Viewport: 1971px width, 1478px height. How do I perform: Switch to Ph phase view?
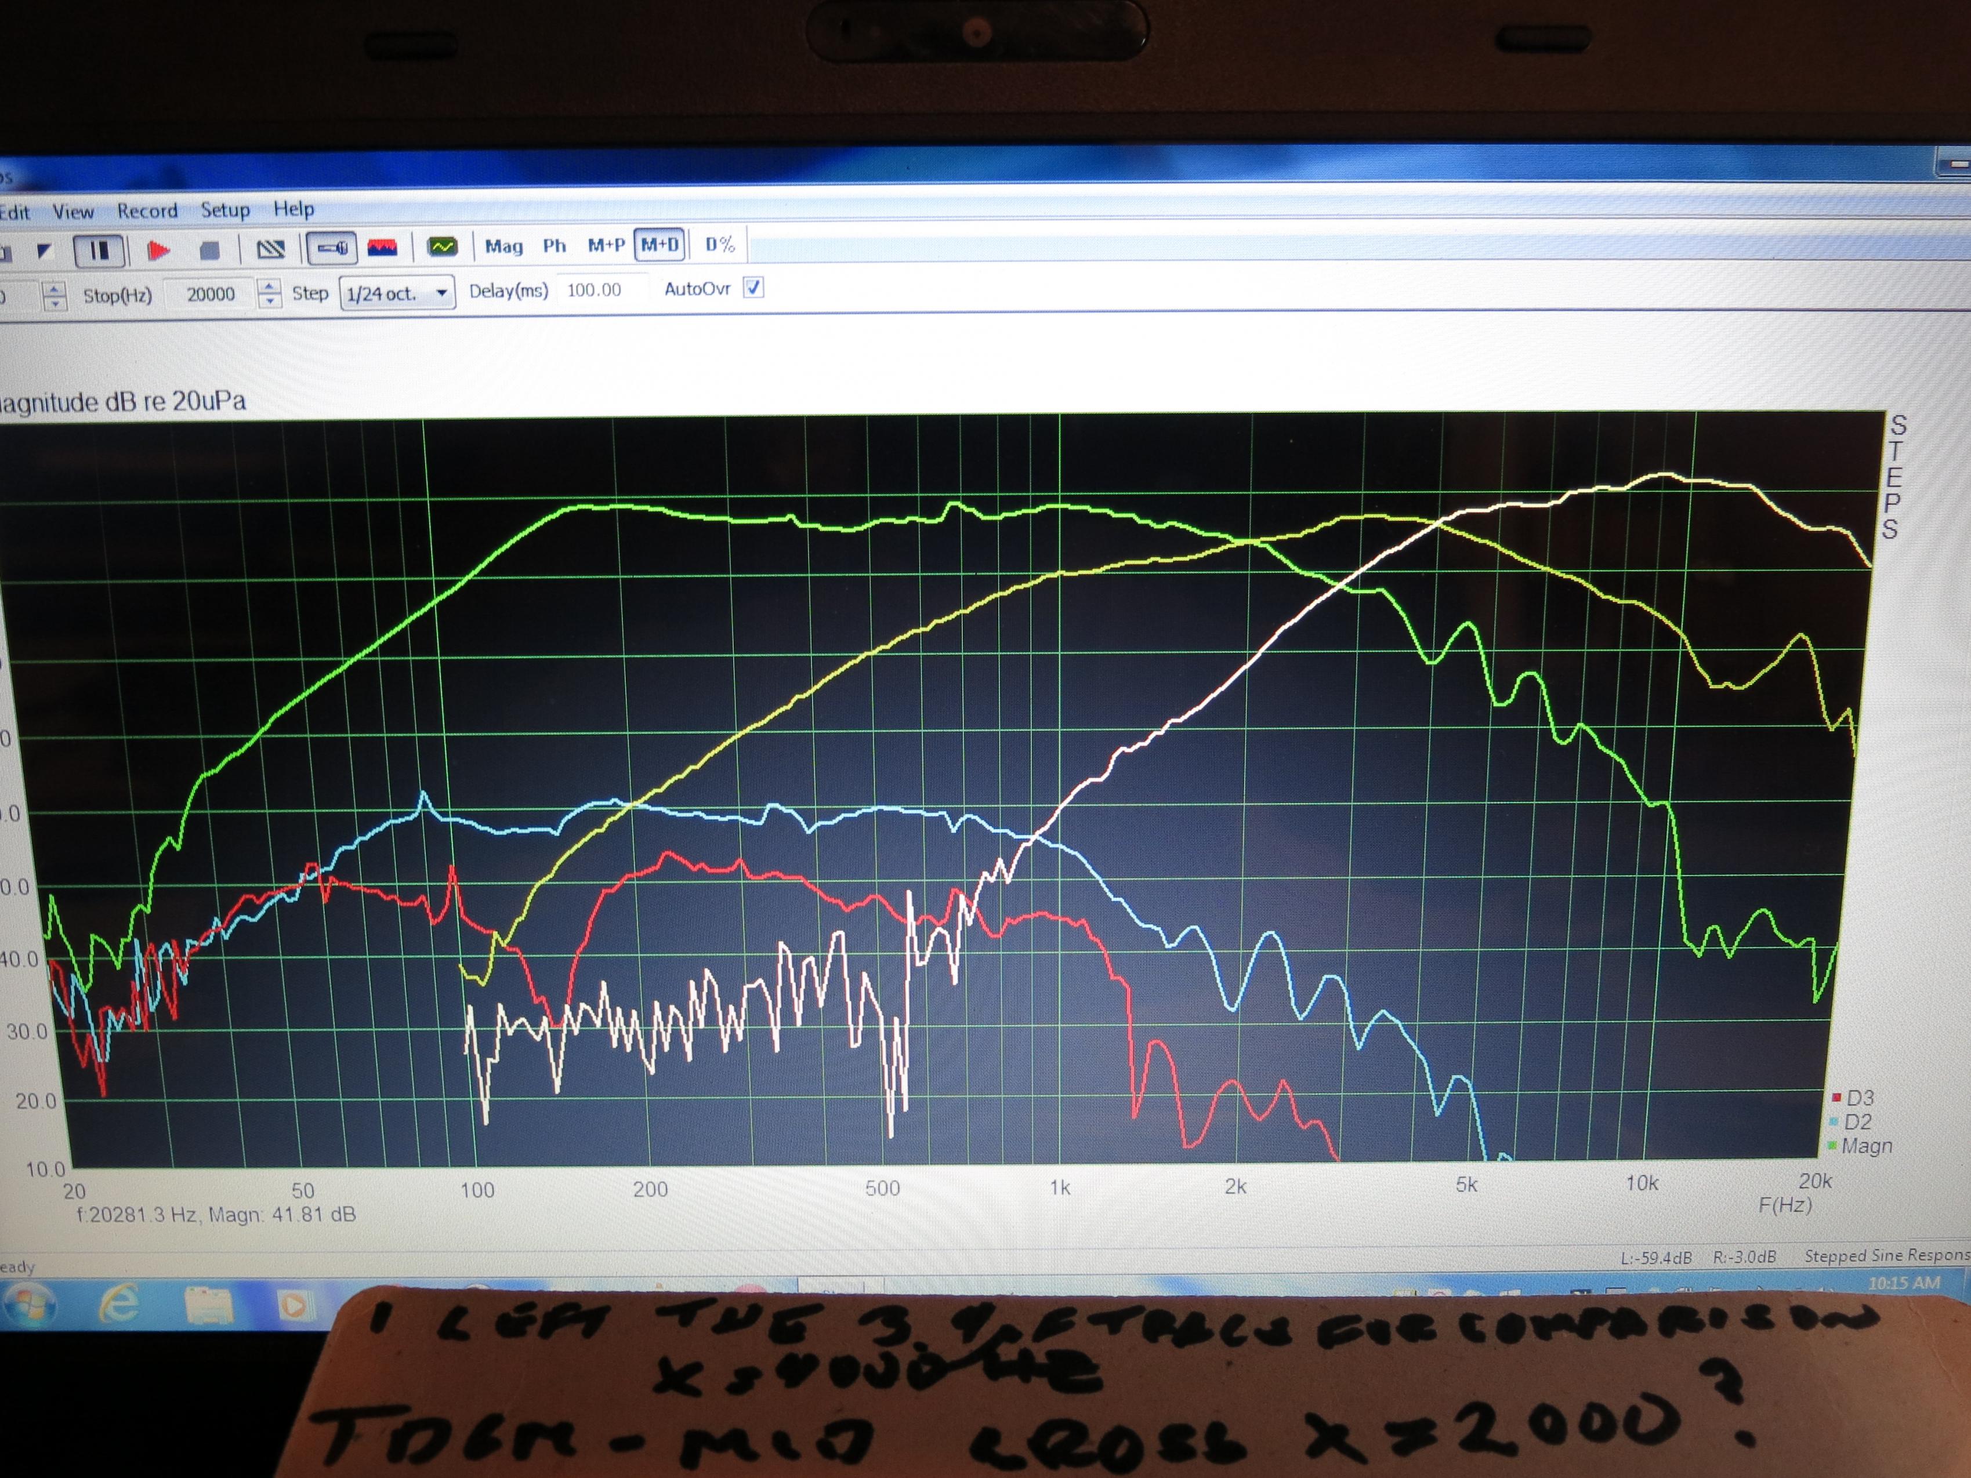click(x=554, y=246)
